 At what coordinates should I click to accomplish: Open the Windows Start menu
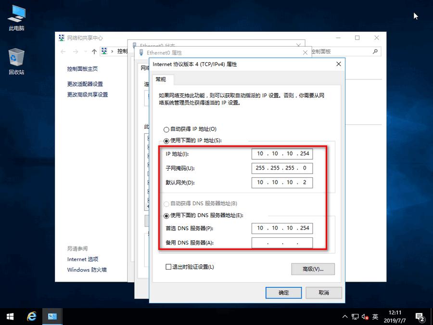click(9, 316)
